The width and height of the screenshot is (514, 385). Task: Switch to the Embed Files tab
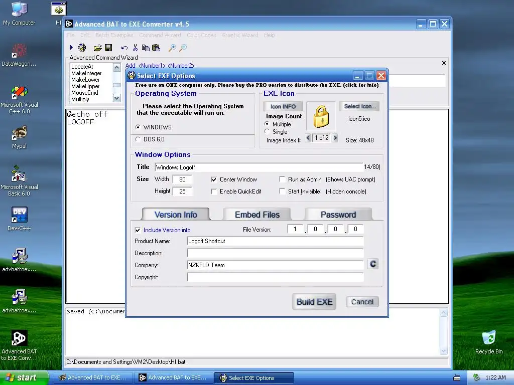point(257,215)
